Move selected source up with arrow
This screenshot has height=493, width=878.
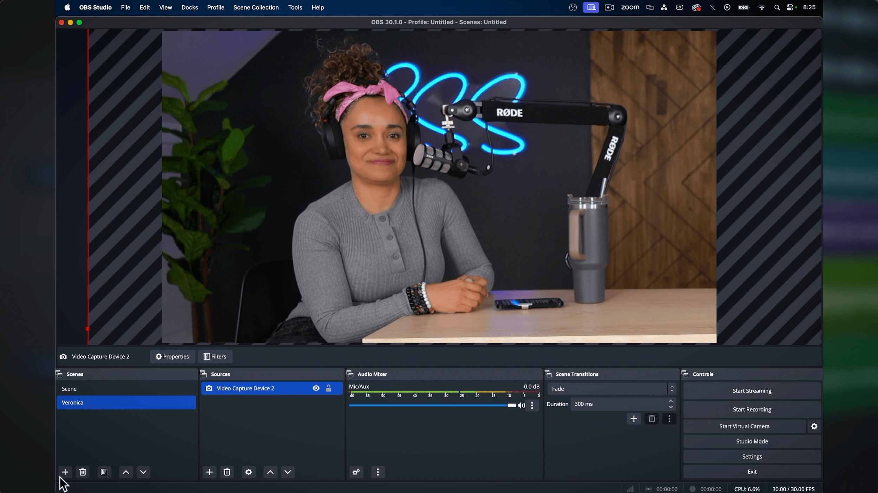click(x=270, y=472)
